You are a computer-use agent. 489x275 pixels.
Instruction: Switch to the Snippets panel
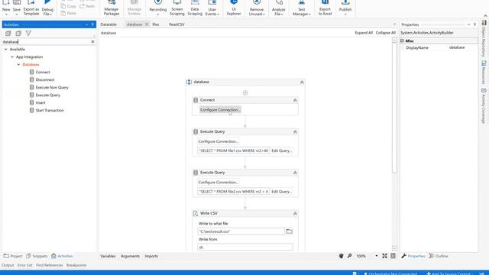tap(37, 256)
